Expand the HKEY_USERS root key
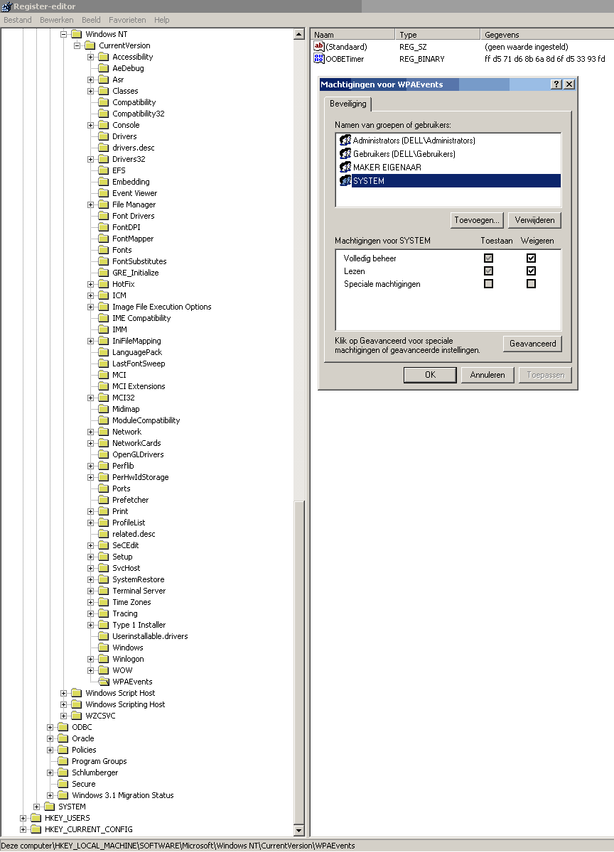The width and height of the screenshot is (614, 852). pos(23,818)
